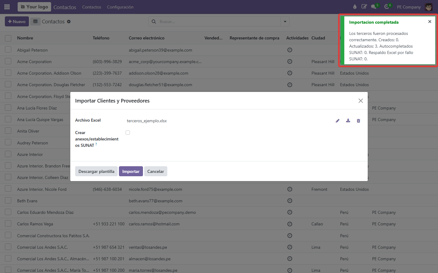The width and height of the screenshot is (438, 273).
Task: Open activity clock for Comercial Los Andes Almacén row
Action: click(290, 258)
